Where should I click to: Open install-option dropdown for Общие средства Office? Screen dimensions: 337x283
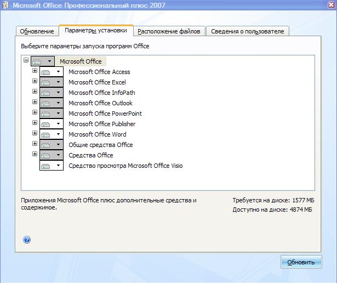tap(52, 145)
